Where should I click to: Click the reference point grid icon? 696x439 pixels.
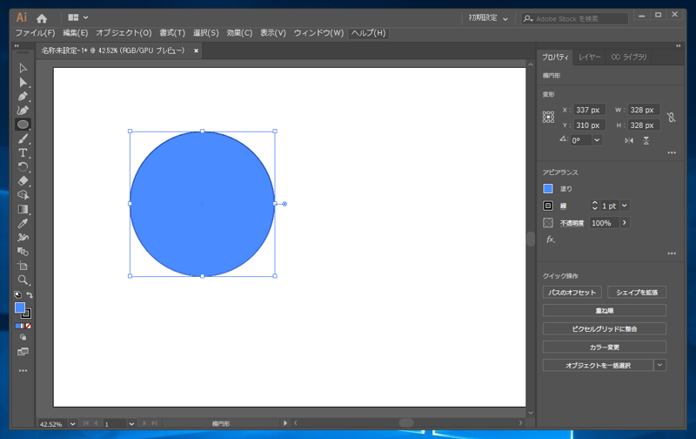click(548, 118)
